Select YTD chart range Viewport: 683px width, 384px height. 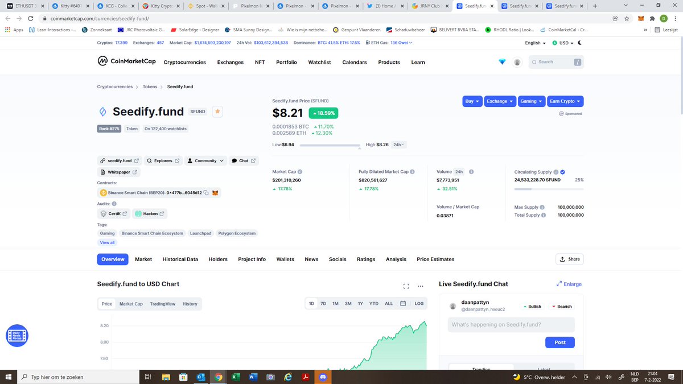[374, 304]
